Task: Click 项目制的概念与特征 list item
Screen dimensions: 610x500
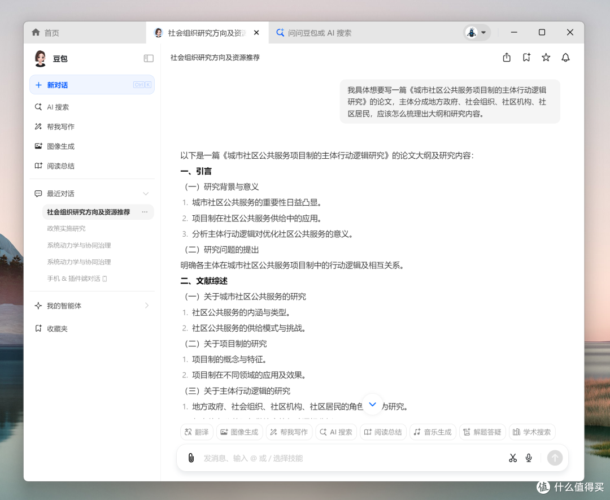Action: click(229, 359)
